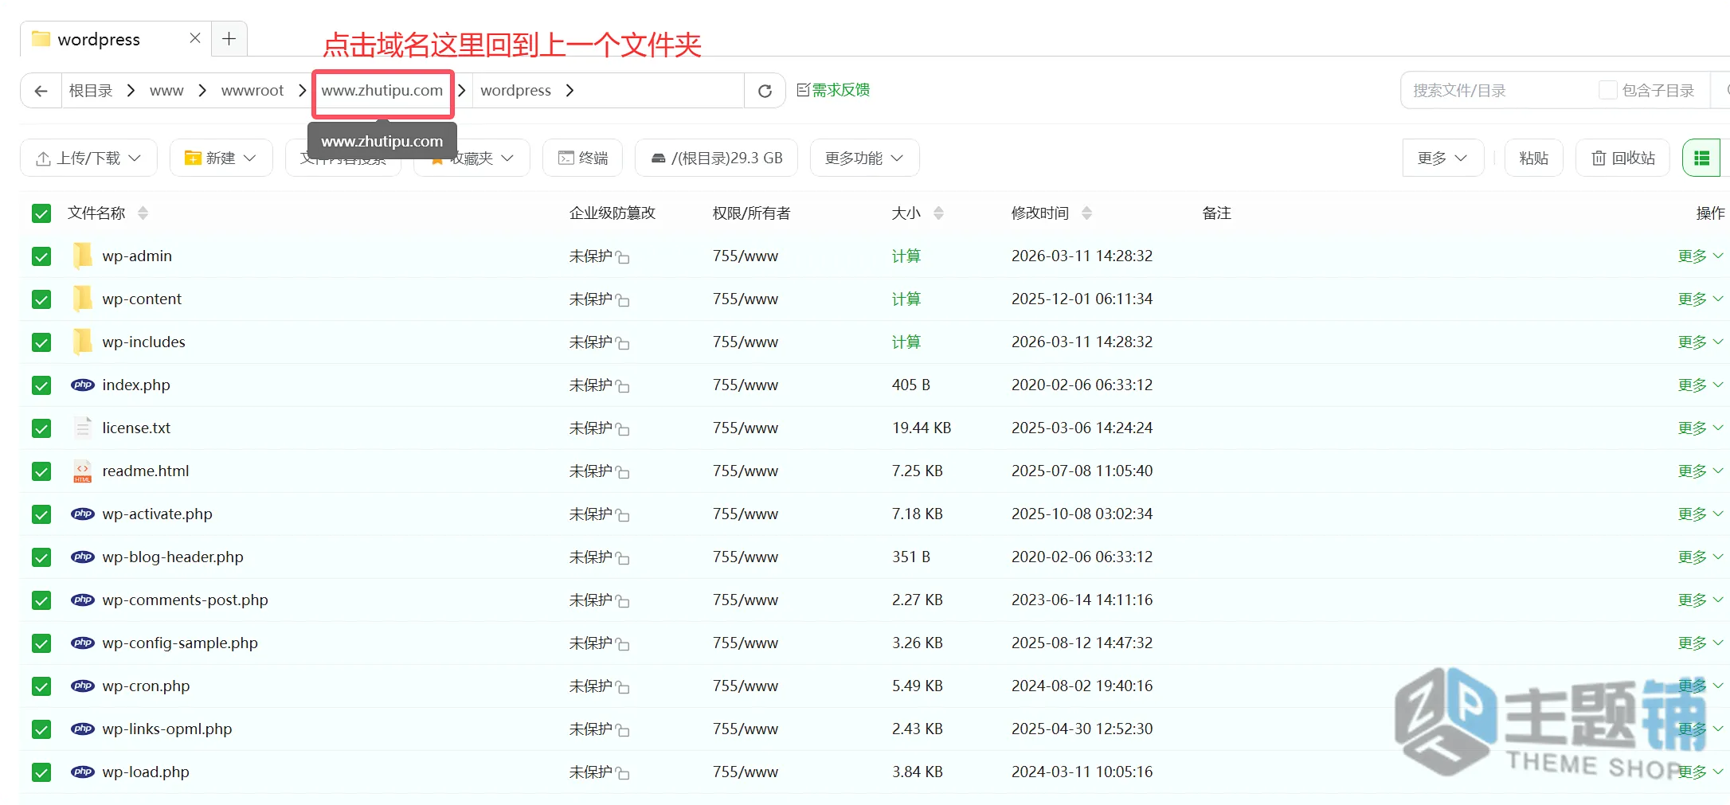Screen dimensions: 1730x805
Task: Click the lock icon for wp-admin protection
Action: click(623, 257)
